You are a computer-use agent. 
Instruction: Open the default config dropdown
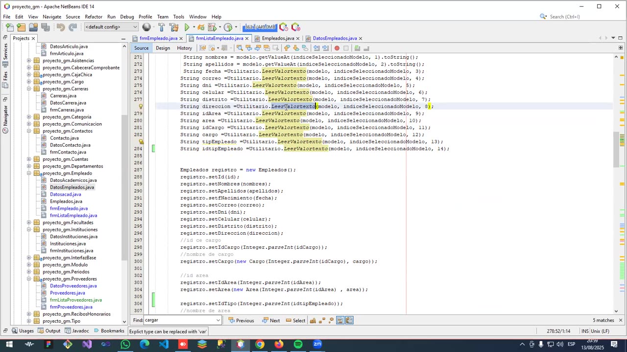point(111,27)
